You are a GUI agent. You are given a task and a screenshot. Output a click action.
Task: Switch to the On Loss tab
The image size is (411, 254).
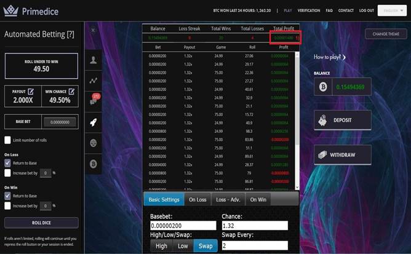pos(198,199)
